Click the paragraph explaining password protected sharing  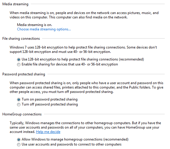point(86,87)
